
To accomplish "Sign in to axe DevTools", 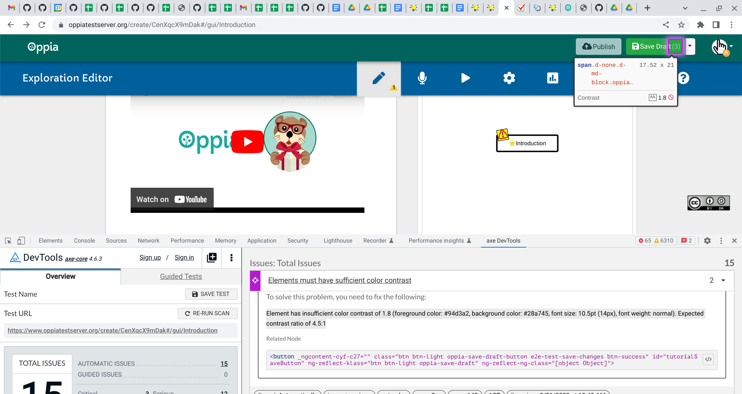I will 184,257.
